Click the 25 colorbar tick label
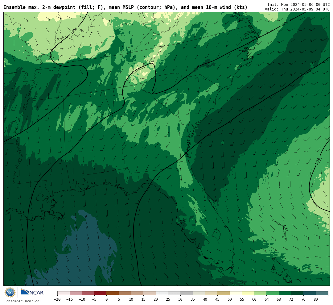This screenshot has height=305, width=333. (x=168, y=299)
